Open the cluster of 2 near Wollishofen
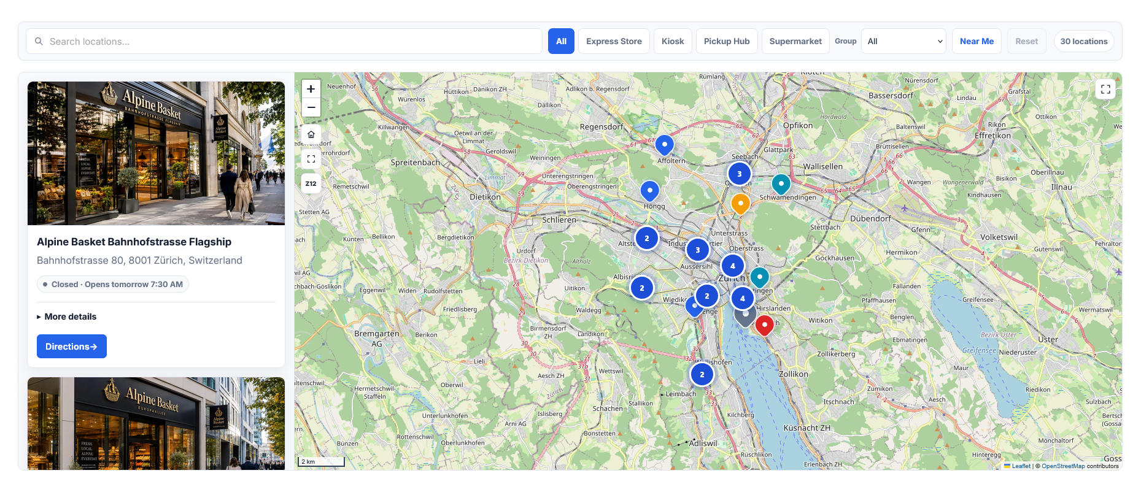 (x=702, y=374)
